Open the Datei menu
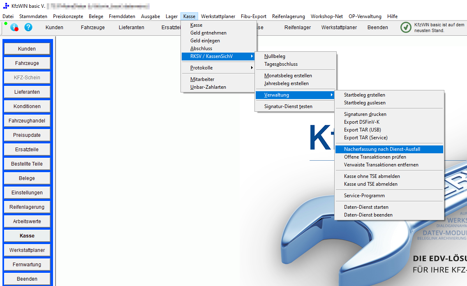 tap(8, 16)
